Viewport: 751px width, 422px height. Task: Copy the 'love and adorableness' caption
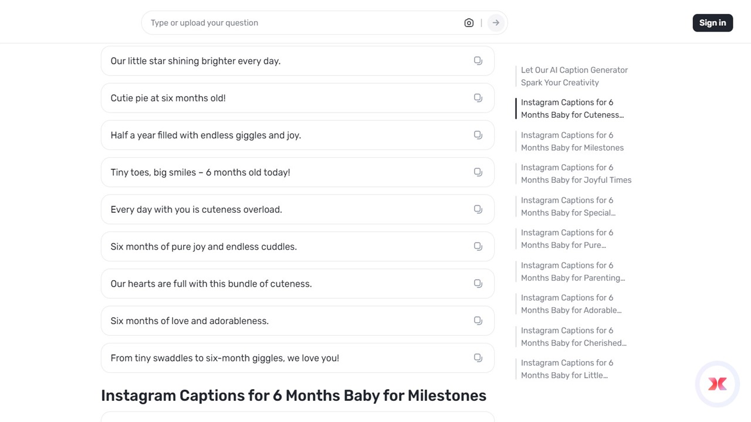(x=478, y=321)
